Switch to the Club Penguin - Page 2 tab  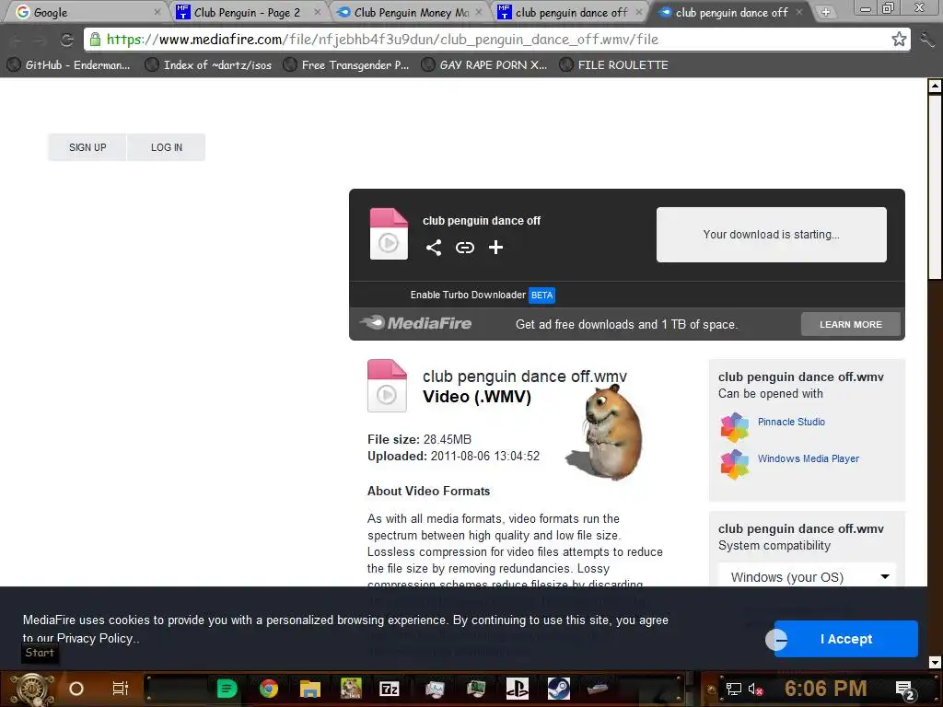(x=247, y=12)
